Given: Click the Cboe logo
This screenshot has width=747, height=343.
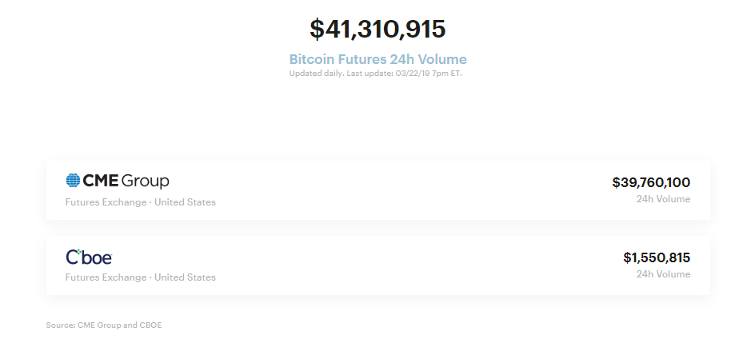Looking at the screenshot, I should tap(89, 257).
